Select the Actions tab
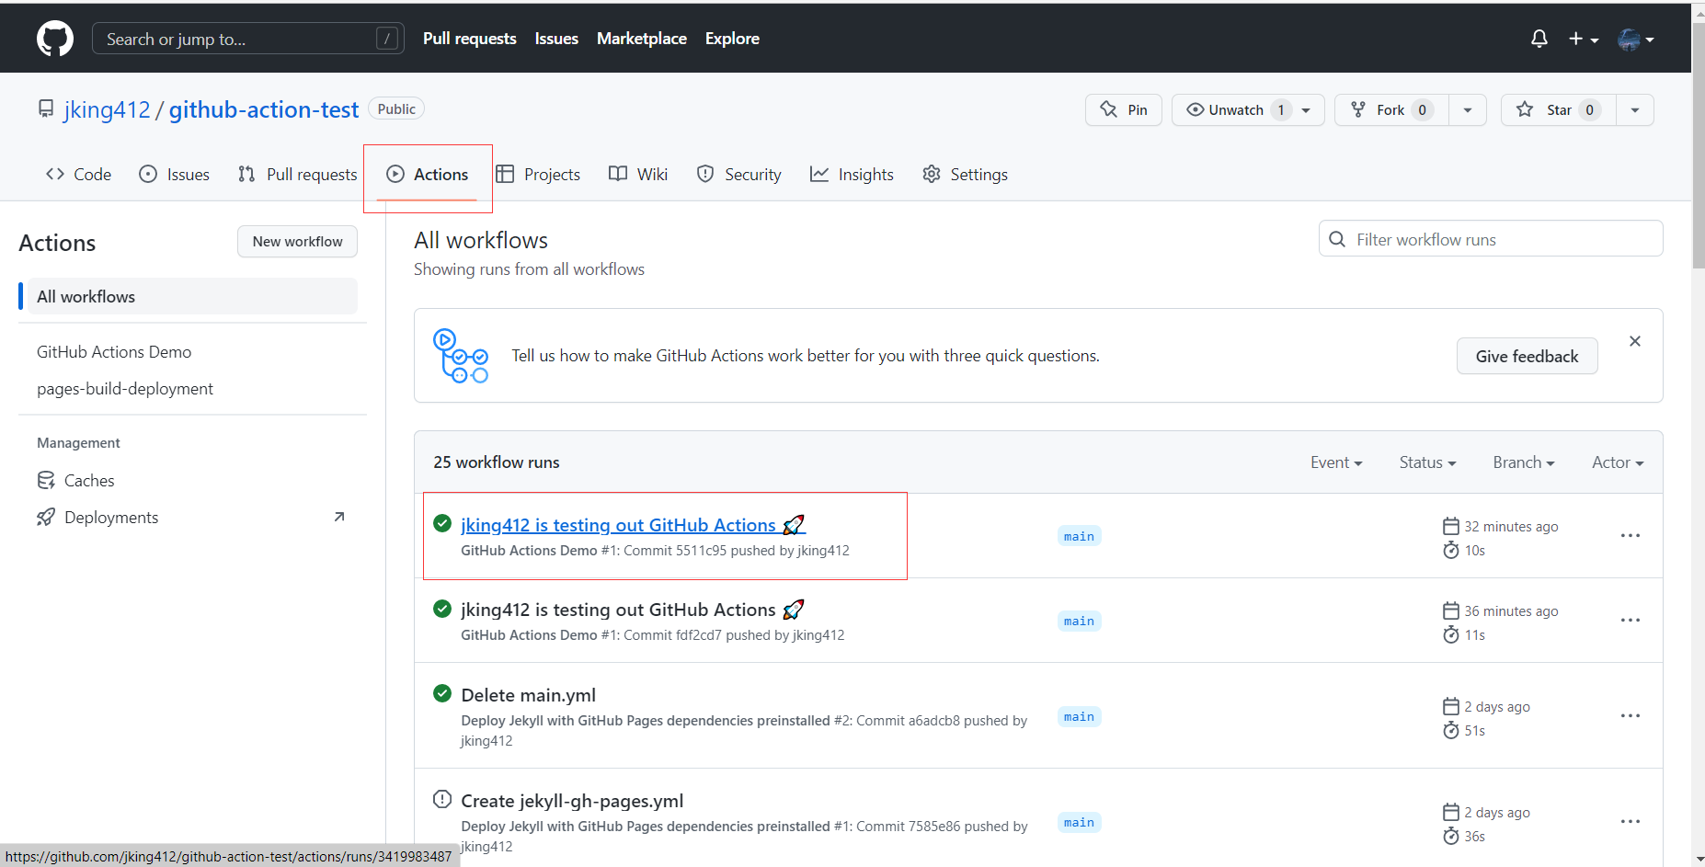 [x=428, y=174]
